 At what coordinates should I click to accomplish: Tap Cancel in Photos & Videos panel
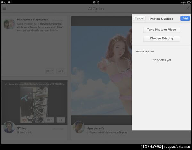139,19
